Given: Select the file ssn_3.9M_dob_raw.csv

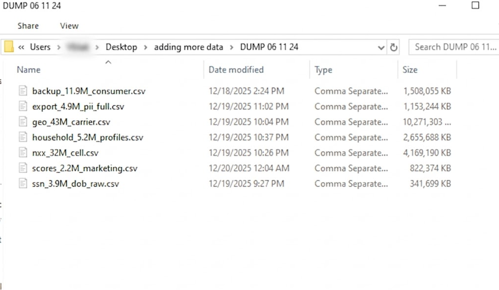Looking at the screenshot, I should tap(76, 184).
